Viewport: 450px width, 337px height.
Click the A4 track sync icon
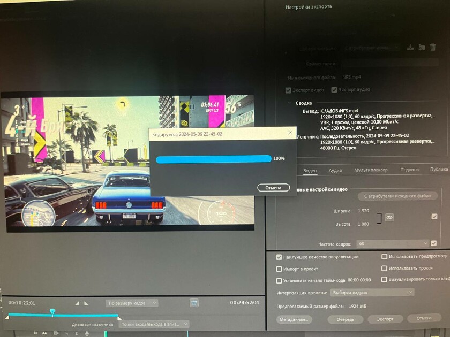pyautogui.click(x=56, y=333)
